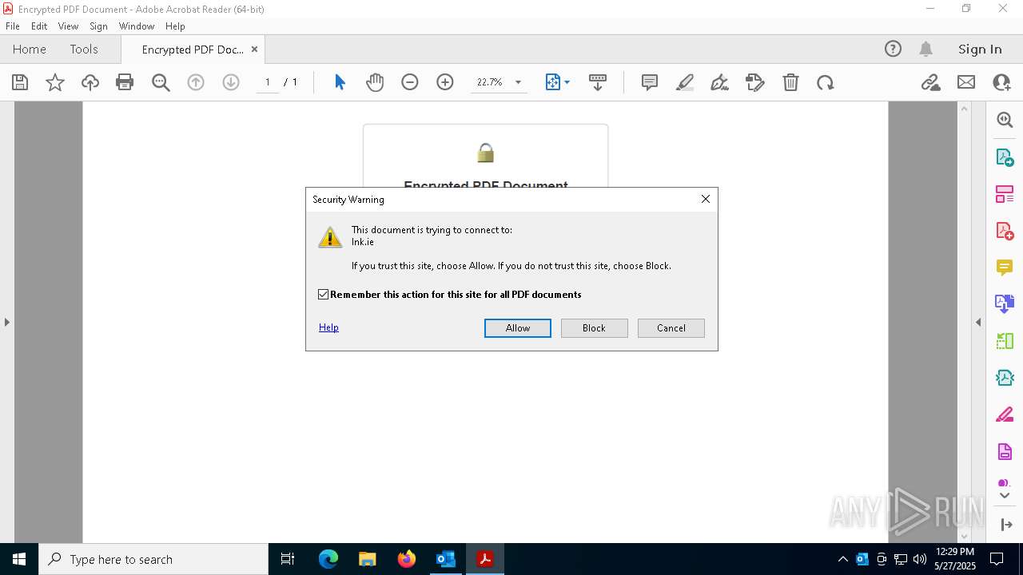Print the document with printer icon
Screen dimensions: 1023x575
click(x=125, y=82)
